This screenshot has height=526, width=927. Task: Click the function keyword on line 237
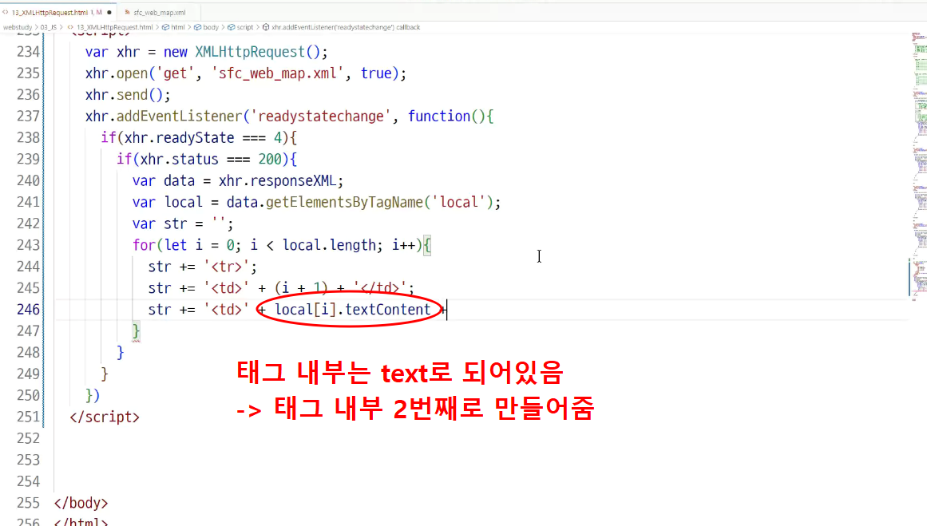point(438,117)
